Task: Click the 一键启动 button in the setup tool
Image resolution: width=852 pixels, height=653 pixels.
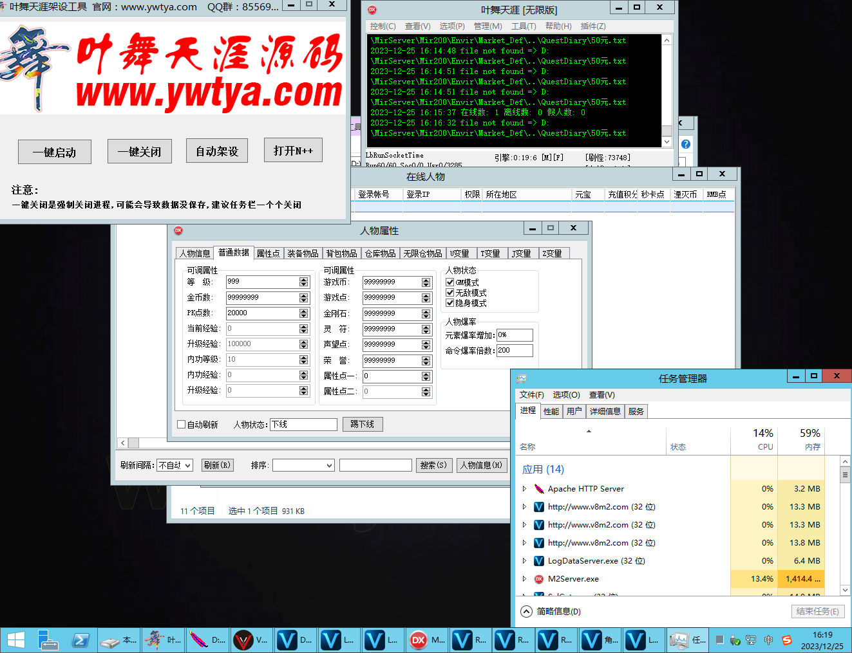Action: click(55, 152)
